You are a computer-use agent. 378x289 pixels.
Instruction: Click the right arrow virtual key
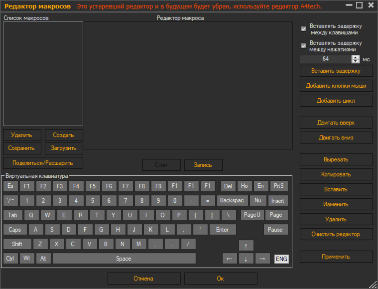(x=263, y=258)
